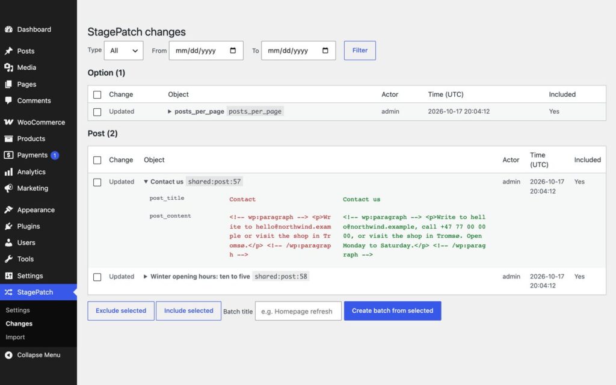This screenshot has width=616, height=385.
Task: Open StagePatch Import submenu item
Action: point(15,337)
